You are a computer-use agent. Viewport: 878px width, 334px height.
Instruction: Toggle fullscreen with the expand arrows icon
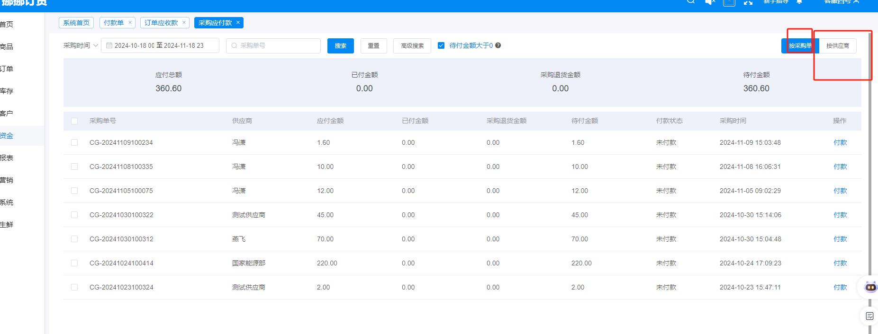748,2
